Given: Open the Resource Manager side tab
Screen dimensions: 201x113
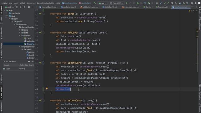Looking at the screenshot, I should click(x=1, y=51).
